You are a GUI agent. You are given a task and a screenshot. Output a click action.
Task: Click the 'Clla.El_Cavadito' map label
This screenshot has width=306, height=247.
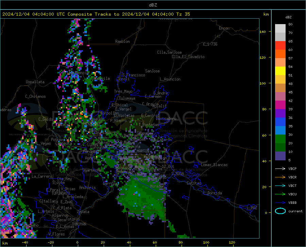click(188, 57)
